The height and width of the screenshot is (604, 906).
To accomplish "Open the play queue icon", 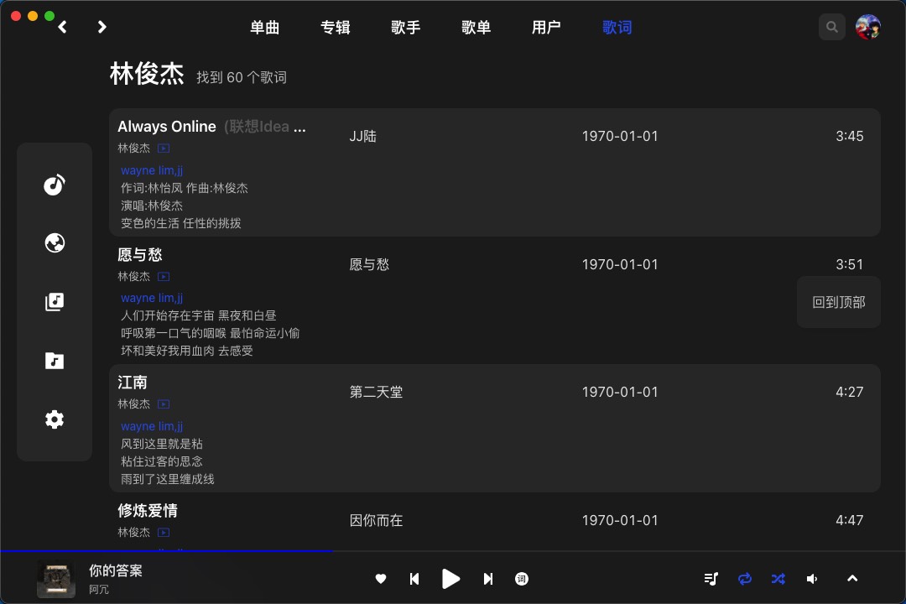I will tap(711, 579).
